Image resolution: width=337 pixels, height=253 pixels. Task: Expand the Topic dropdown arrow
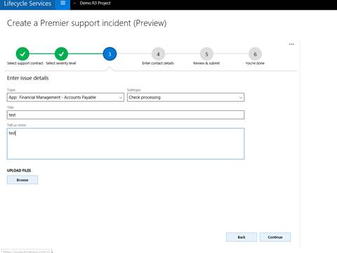click(x=121, y=98)
